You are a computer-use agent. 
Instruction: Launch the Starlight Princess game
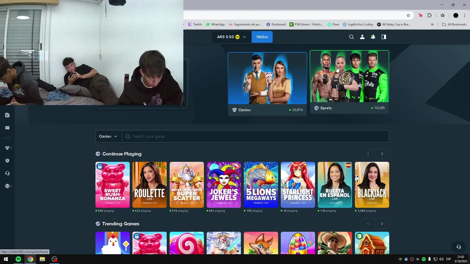(298, 185)
